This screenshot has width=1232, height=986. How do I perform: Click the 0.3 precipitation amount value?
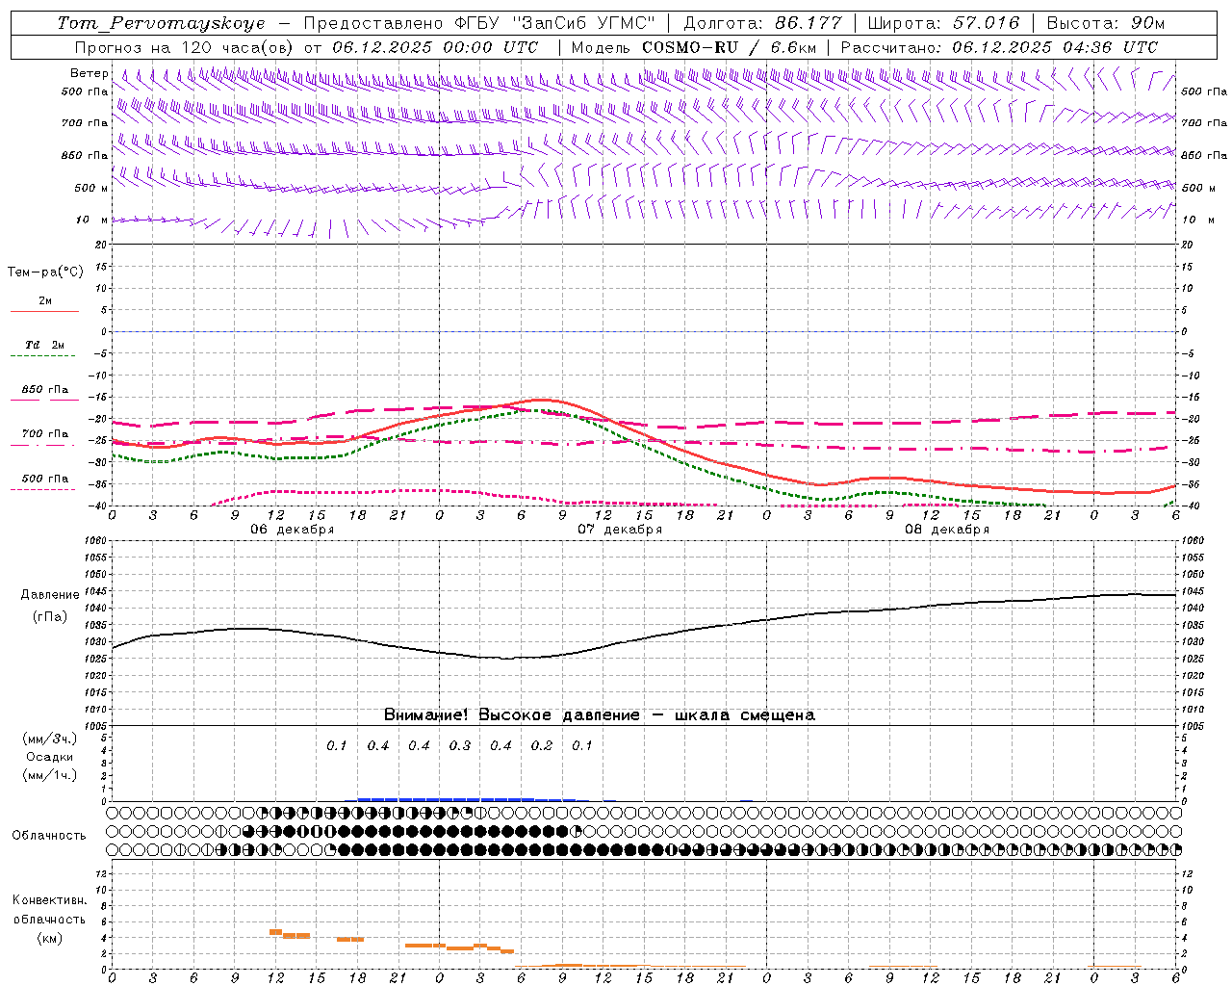[460, 745]
